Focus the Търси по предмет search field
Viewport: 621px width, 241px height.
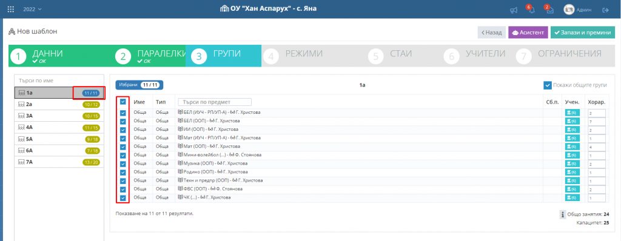[x=215, y=102]
